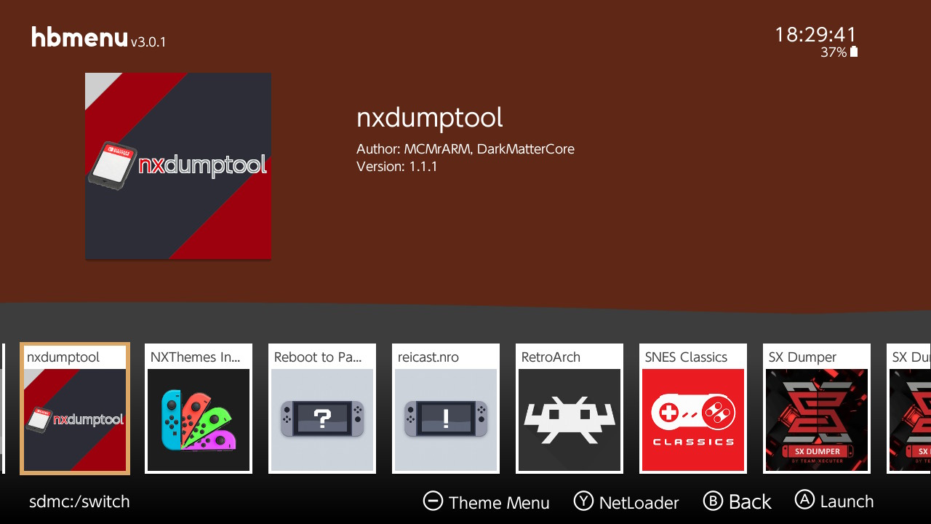The width and height of the screenshot is (931, 524).
Task: Select the nxdumptool app icon
Action: point(74,408)
